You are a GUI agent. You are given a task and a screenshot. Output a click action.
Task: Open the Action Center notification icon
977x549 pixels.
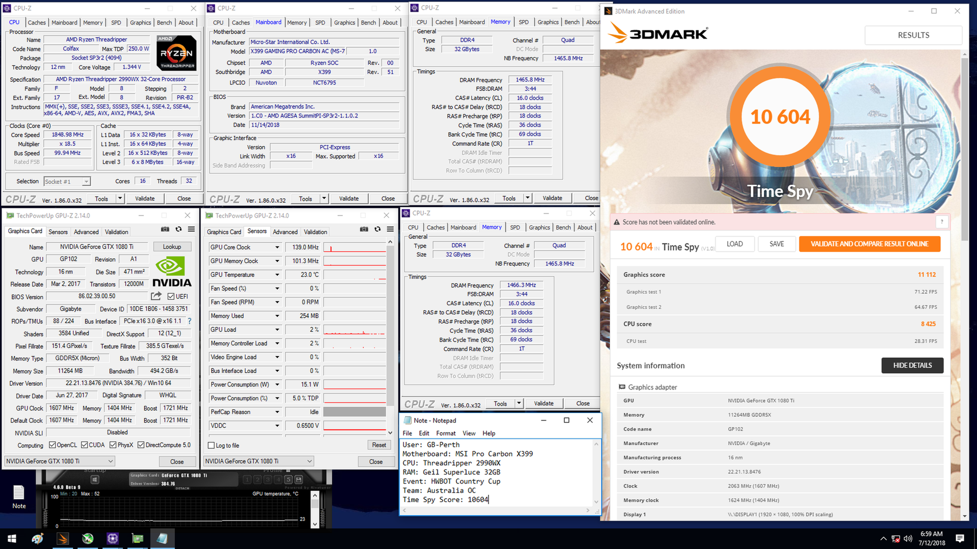pos(960,538)
